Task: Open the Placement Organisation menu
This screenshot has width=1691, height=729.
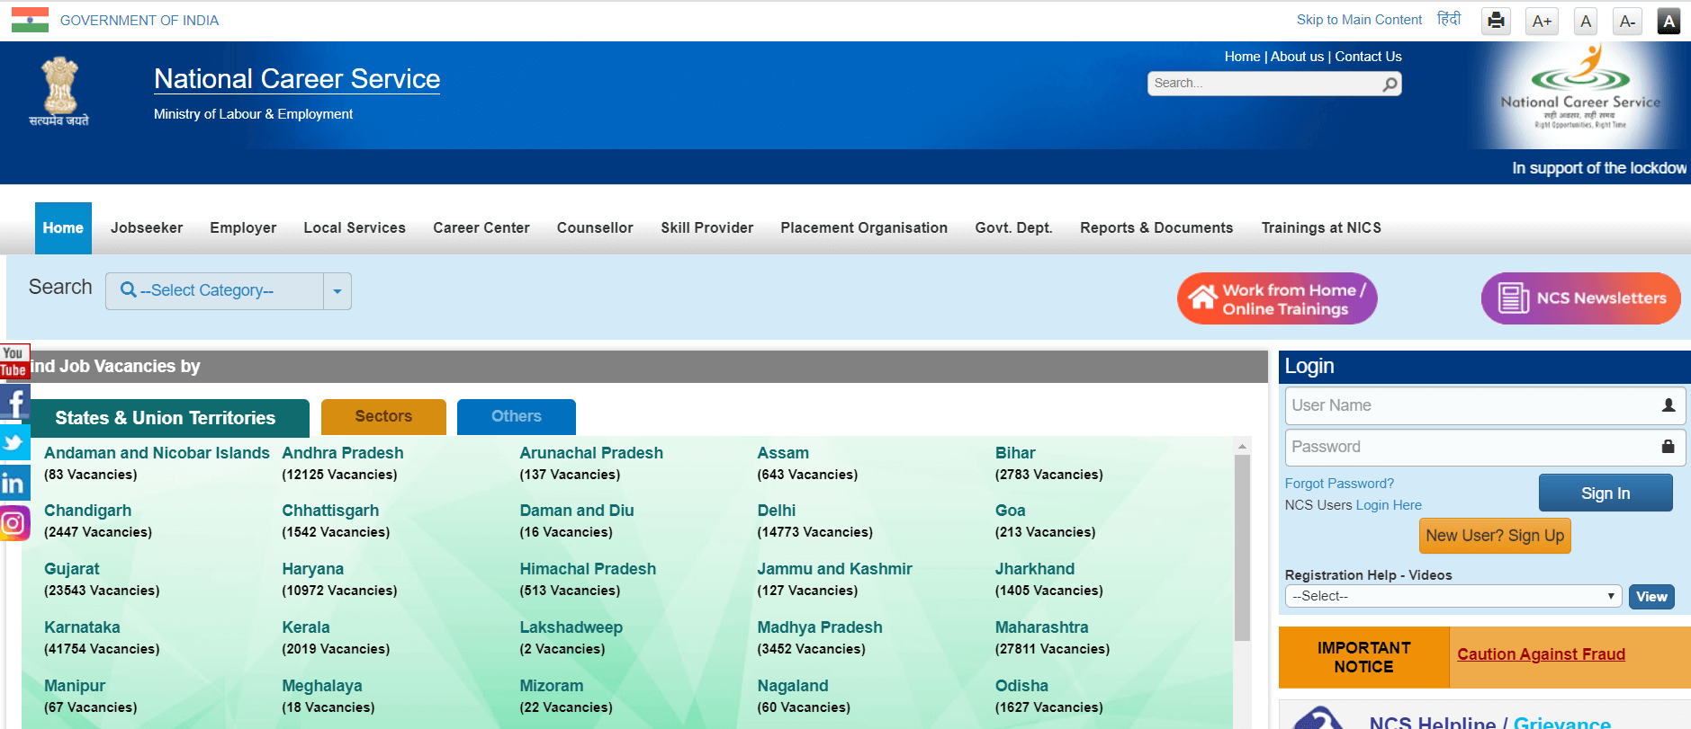Action: point(864,228)
